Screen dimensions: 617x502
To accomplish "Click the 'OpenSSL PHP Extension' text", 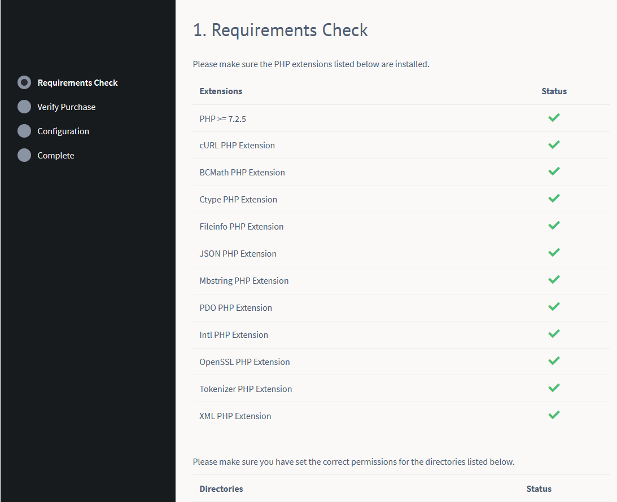I will pos(245,362).
